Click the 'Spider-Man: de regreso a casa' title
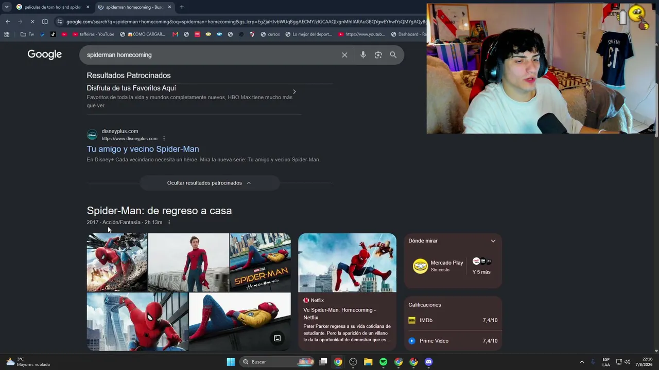659x370 pixels. click(x=159, y=211)
